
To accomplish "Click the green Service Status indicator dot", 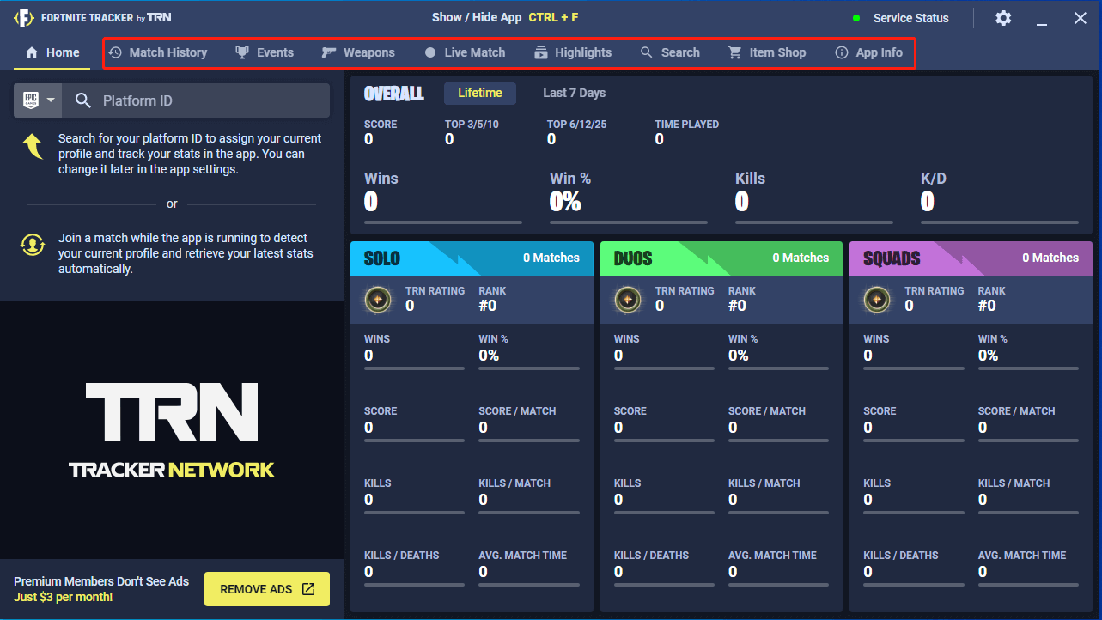I will click(856, 18).
